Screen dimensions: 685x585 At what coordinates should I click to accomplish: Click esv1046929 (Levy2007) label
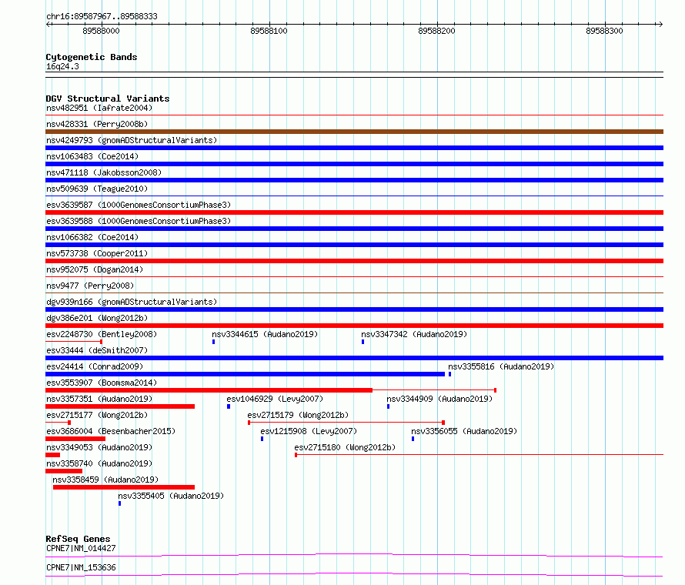tap(275, 399)
